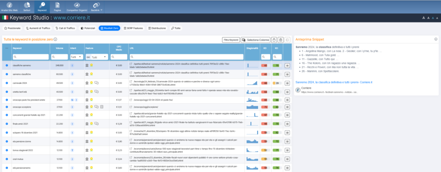
Task: Click the seasonality chart for carnevale 2024
Action: pyautogui.click(x=252, y=83)
